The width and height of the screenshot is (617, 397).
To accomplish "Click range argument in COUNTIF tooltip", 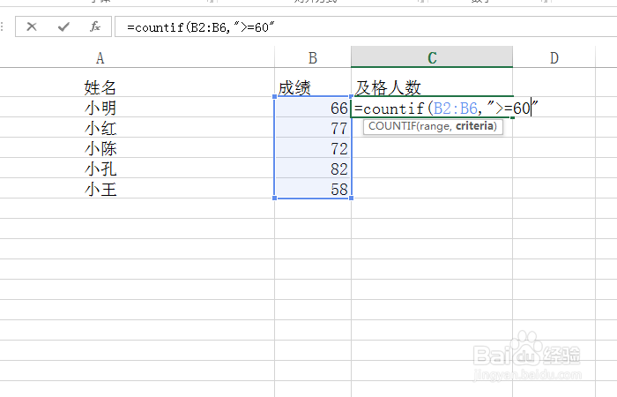I will coord(435,126).
